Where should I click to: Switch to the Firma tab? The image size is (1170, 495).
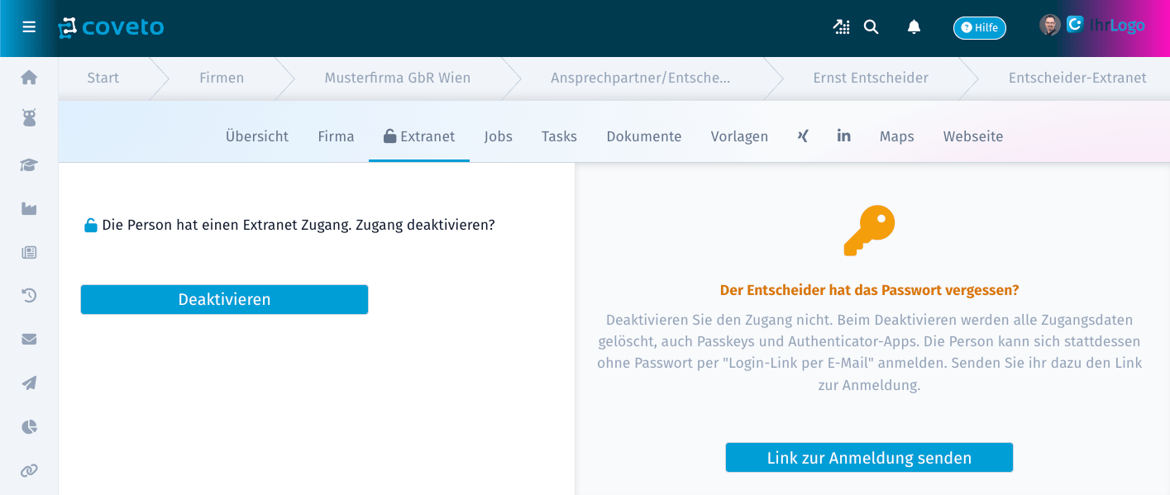click(336, 136)
